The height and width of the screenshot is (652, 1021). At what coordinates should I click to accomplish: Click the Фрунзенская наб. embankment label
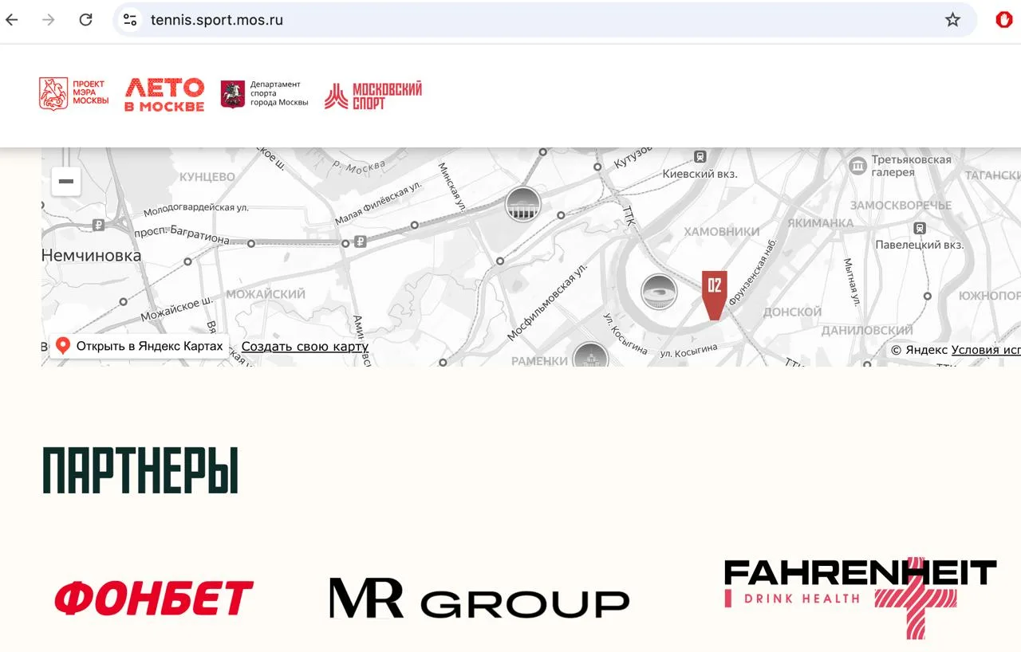(751, 273)
